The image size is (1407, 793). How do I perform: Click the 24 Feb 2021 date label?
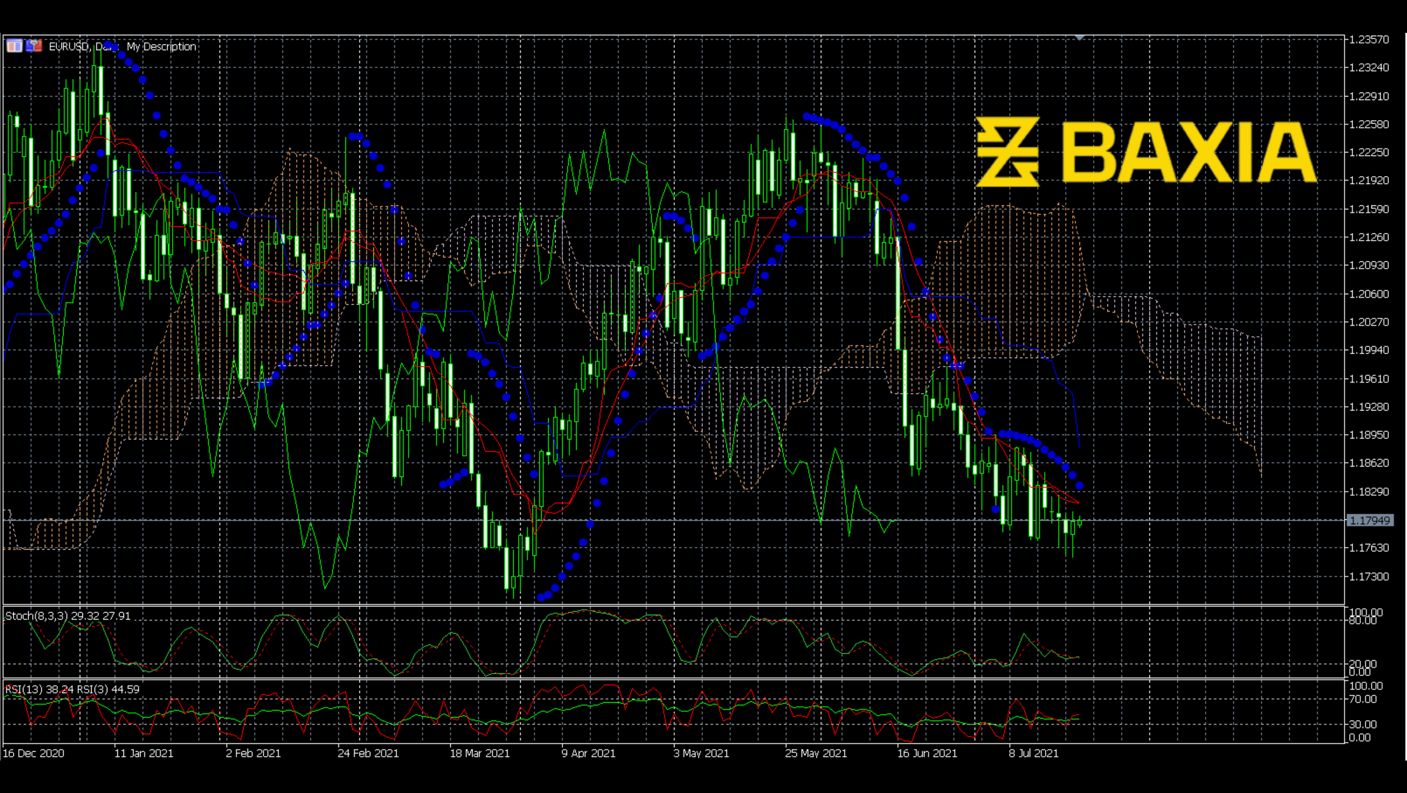tap(368, 753)
